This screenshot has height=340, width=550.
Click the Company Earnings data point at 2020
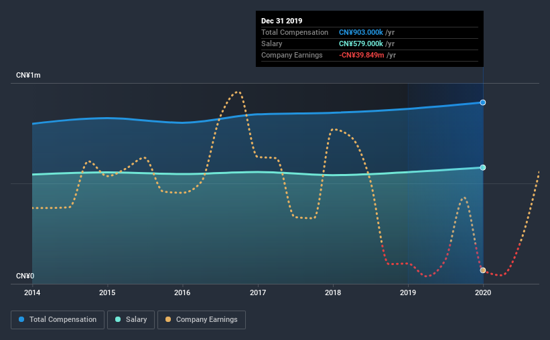[x=483, y=270]
